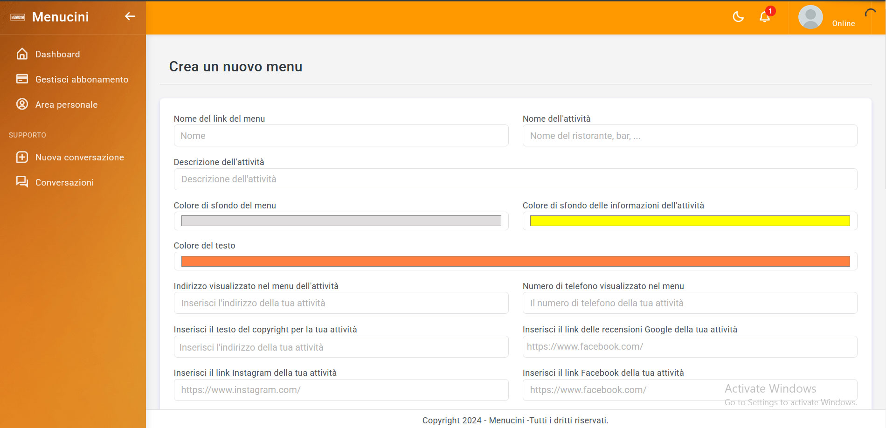Click the Google reviews link field

[x=690, y=347]
